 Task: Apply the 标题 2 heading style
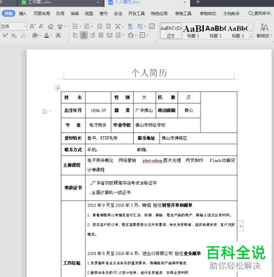[x=215, y=31]
